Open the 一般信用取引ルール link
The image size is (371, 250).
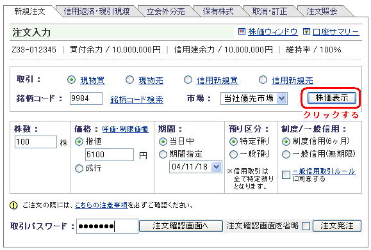(x=324, y=171)
